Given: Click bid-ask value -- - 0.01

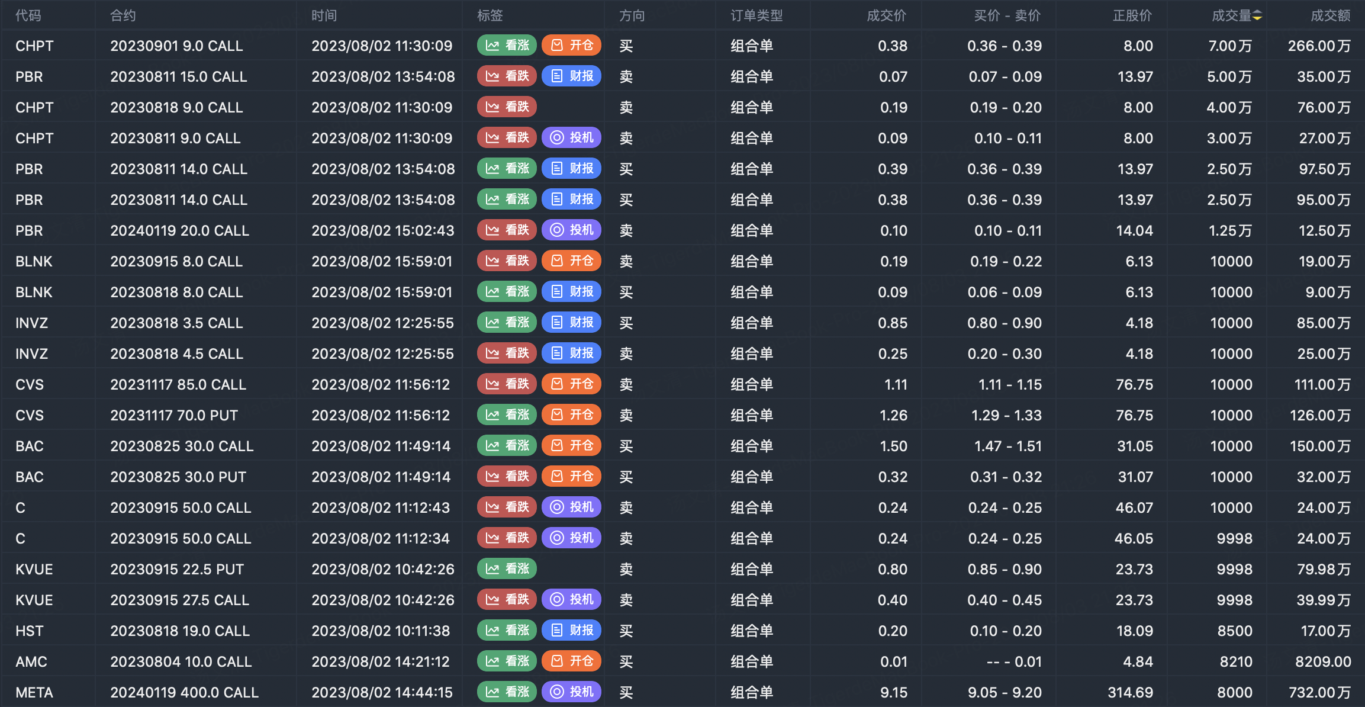Looking at the screenshot, I should [x=1014, y=661].
